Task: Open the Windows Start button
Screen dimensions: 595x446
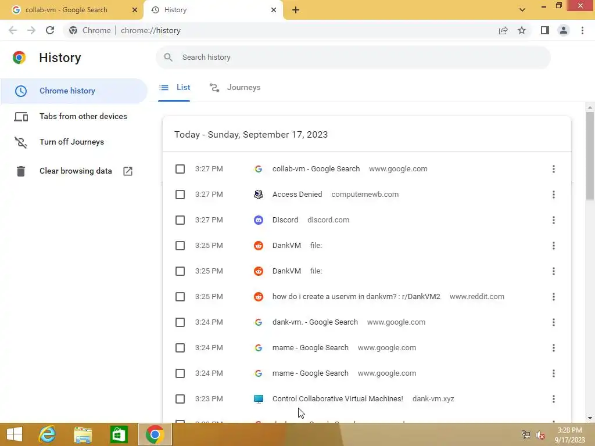Action: pos(15,434)
